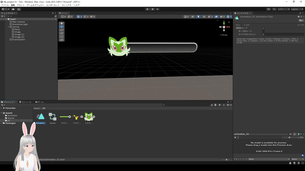
Task: Select the combined Transform tool
Action: (61, 40)
